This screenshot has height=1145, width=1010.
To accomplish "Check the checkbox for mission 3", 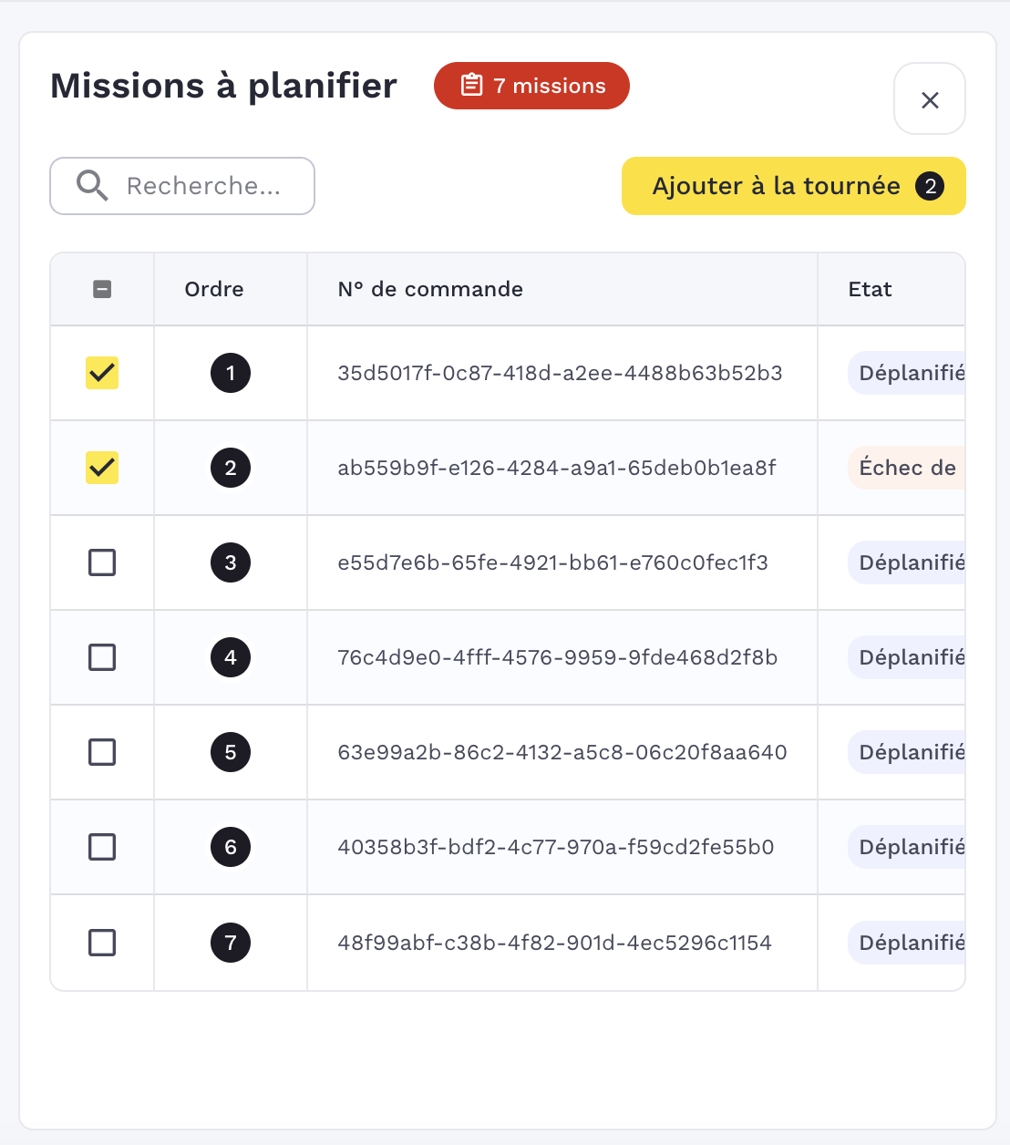I will click(102, 562).
